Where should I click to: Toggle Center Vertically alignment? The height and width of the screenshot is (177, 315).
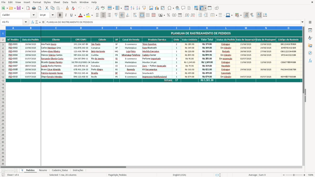point(122,15)
